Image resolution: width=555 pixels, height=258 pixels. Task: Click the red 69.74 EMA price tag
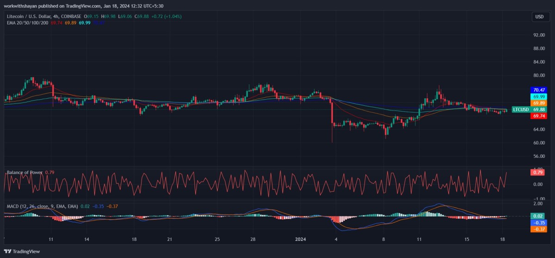pyautogui.click(x=539, y=116)
